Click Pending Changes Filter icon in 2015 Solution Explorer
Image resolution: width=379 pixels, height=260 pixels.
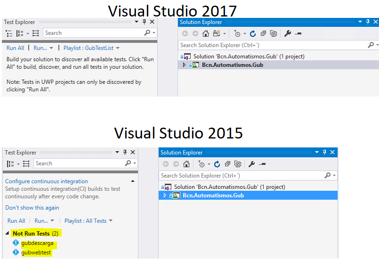[x=202, y=164]
